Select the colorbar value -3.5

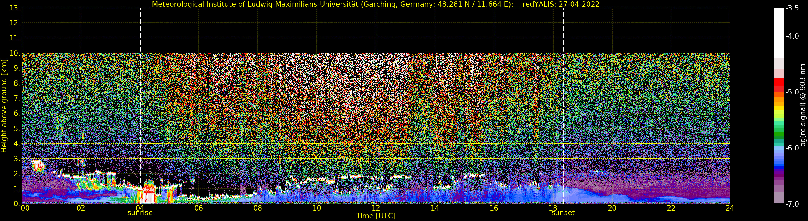(x=792, y=8)
